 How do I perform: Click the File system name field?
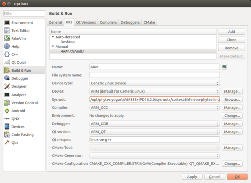(155, 75)
